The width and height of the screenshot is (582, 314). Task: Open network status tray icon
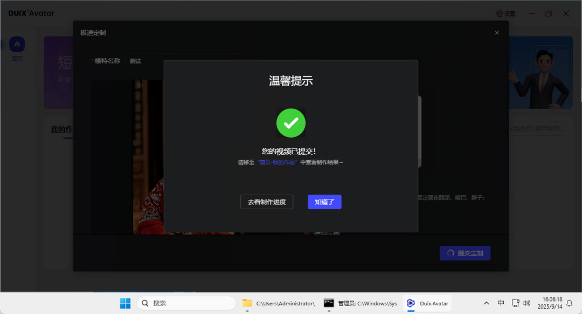515,303
